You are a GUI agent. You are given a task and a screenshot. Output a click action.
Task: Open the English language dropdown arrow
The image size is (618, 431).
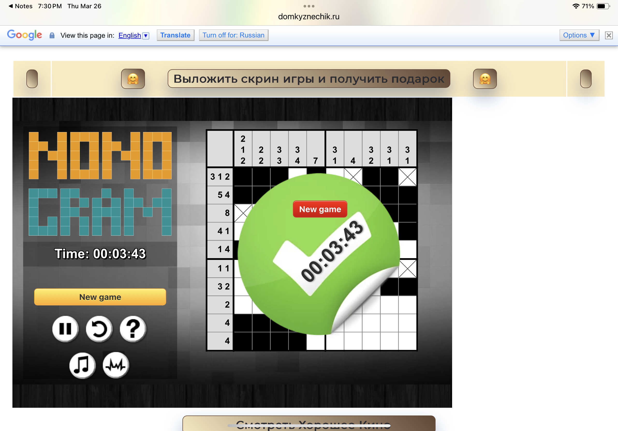click(146, 35)
